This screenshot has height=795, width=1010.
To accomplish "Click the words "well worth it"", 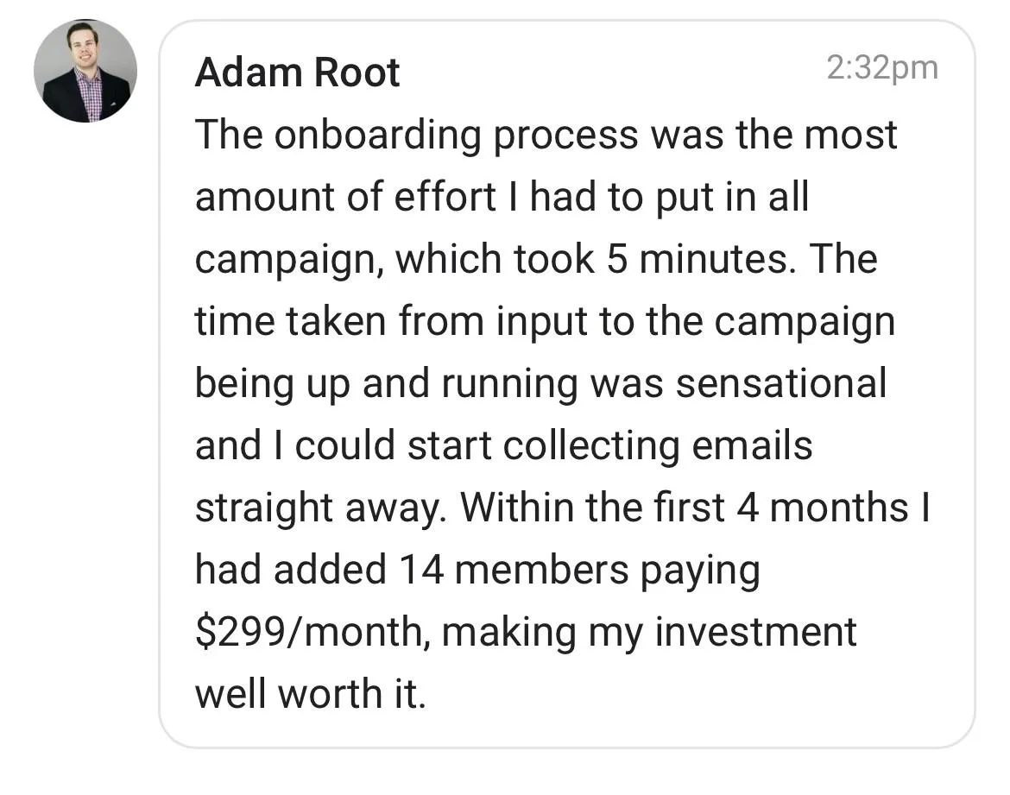I will pyautogui.click(x=311, y=694).
